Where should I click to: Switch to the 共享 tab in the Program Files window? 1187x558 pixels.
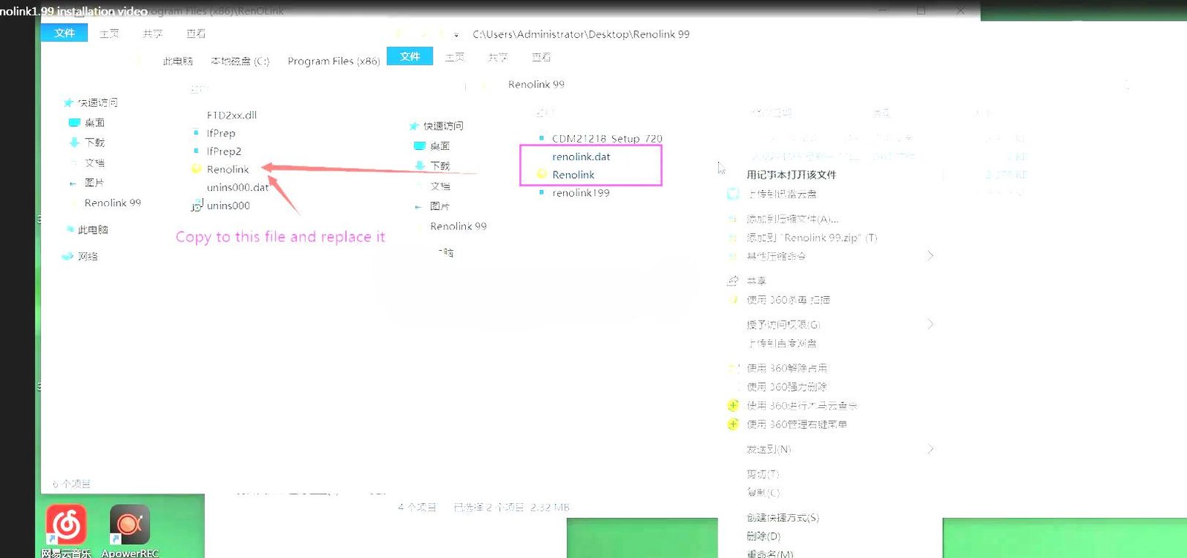click(153, 33)
